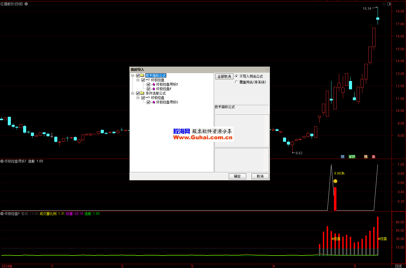Toggle the side panel icon atop the chart

tap(389, 4)
